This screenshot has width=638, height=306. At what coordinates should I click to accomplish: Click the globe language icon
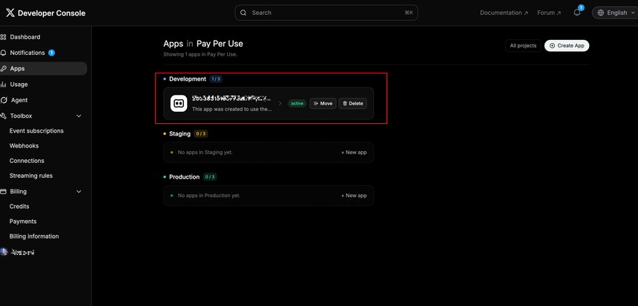[601, 13]
